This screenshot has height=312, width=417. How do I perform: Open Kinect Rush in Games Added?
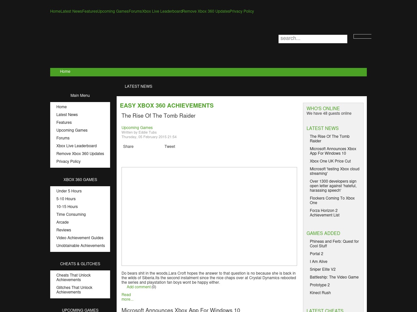(x=320, y=293)
